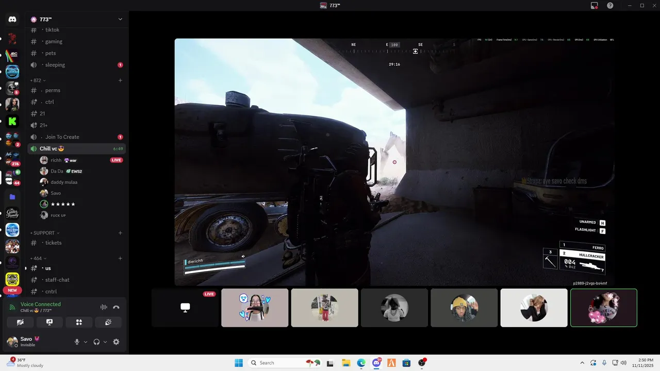Open the server folder icon
This screenshot has width=660, height=371.
pyautogui.click(x=12, y=197)
